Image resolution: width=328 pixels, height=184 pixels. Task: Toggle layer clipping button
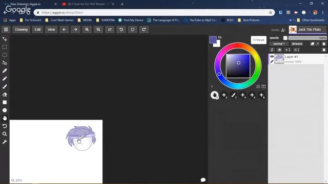pos(272,50)
